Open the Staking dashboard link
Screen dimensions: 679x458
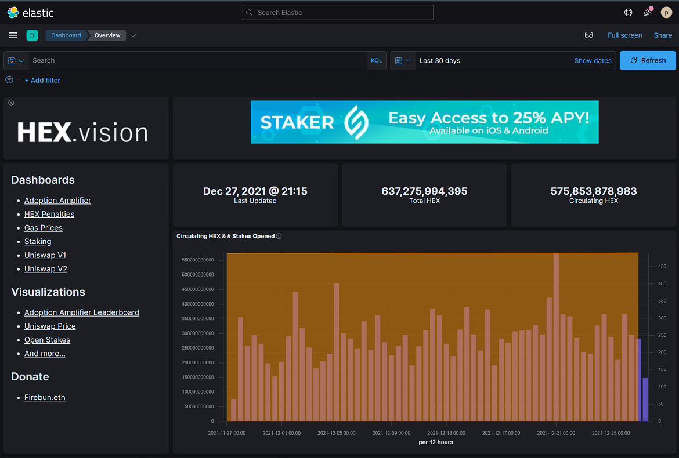pos(38,241)
